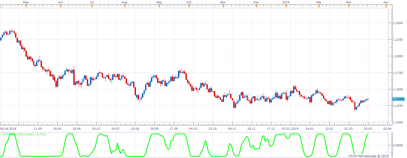
Task: Click the 28.11 date axis label
Action: (251, 129)
